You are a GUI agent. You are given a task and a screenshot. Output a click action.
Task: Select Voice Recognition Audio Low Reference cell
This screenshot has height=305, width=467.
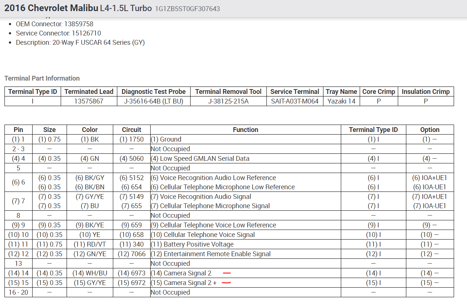pos(214,178)
